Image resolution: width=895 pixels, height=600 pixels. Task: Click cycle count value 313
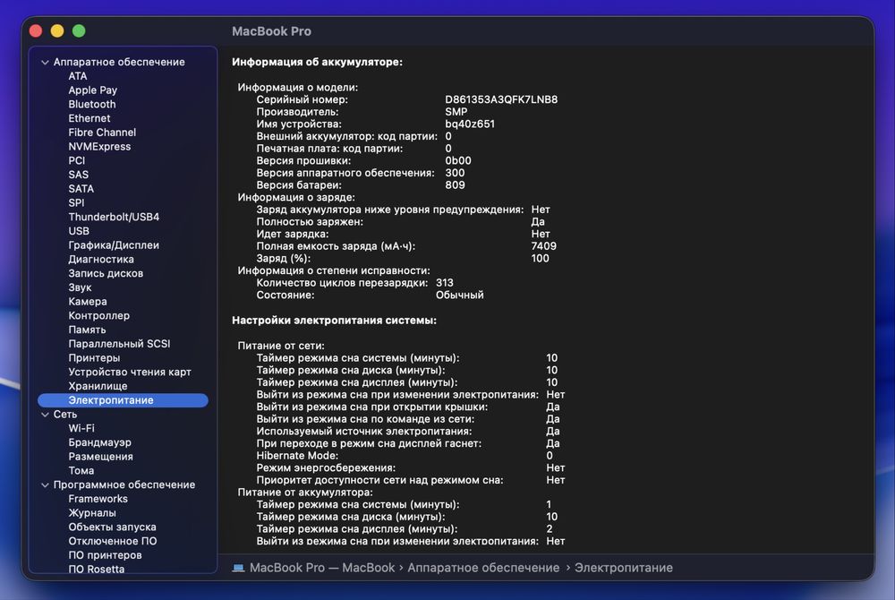click(x=445, y=283)
